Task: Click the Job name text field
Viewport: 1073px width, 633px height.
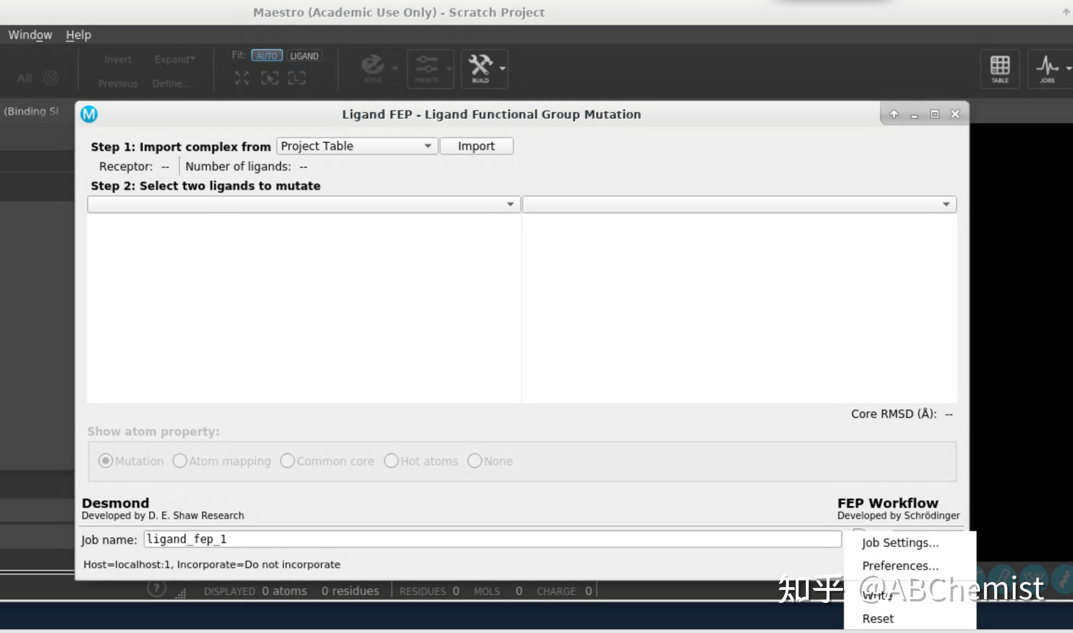Action: [x=492, y=539]
